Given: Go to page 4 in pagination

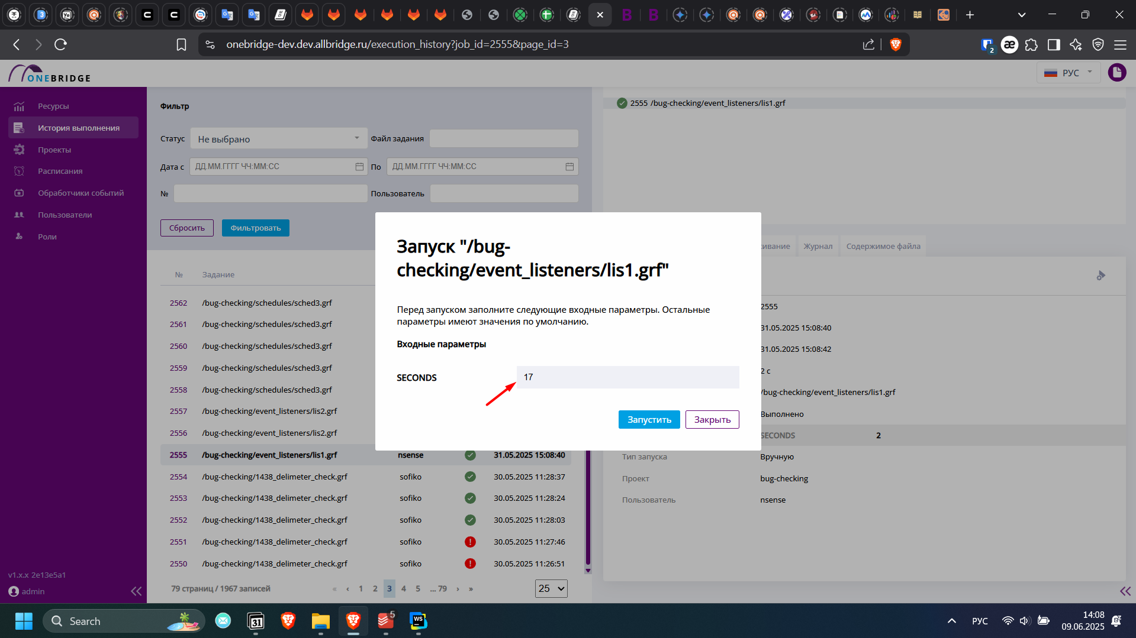Looking at the screenshot, I should click(403, 589).
